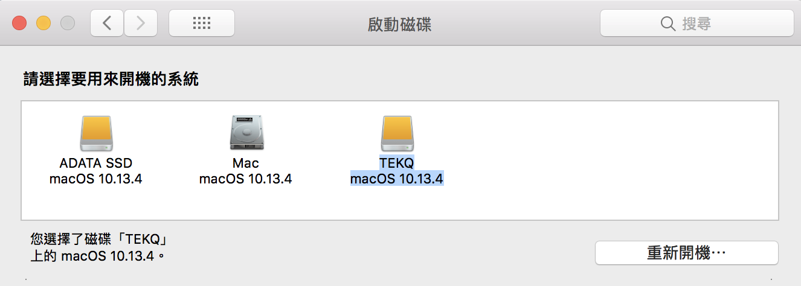Screen dimensions: 801x286
Task: Show all preferences via grid icon
Action: pos(201,24)
